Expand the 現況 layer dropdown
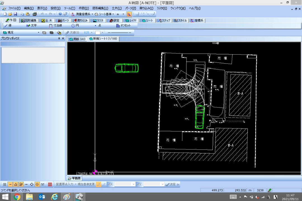This screenshot has width=302, height=201. pyautogui.click(x=39, y=32)
